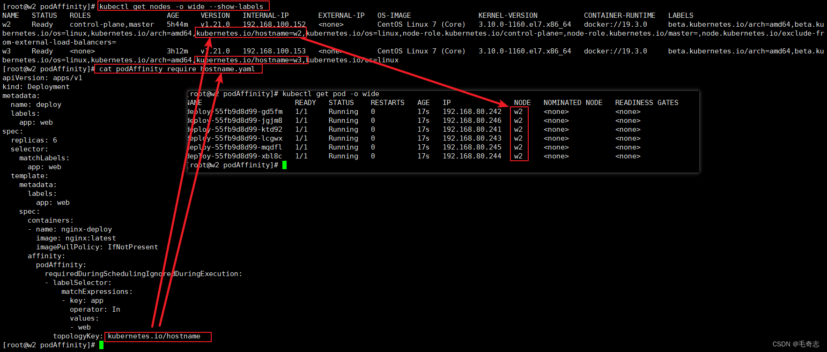Click pod IP 192.168.80.241

click(x=472, y=129)
